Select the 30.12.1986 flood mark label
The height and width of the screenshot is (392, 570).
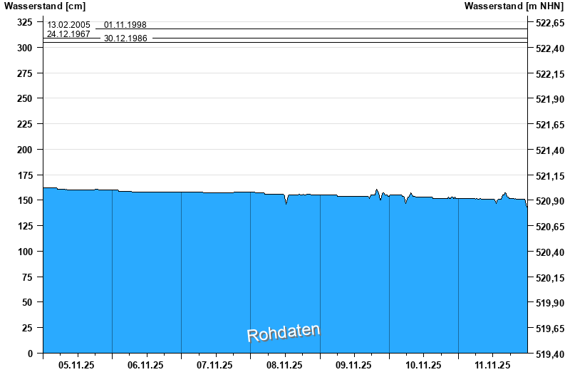point(125,38)
